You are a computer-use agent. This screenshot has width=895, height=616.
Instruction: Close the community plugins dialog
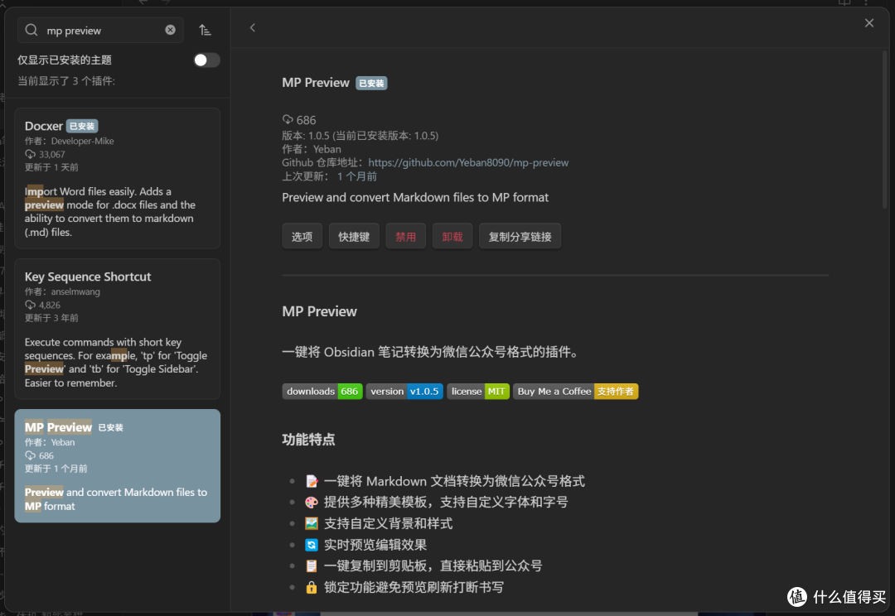pyautogui.click(x=868, y=23)
